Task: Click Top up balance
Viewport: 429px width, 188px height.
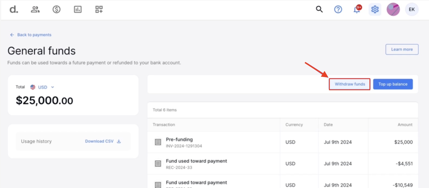Action: pyautogui.click(x=393, y=84)
